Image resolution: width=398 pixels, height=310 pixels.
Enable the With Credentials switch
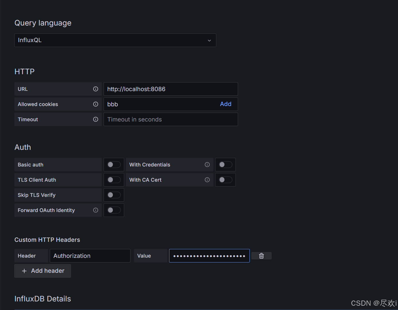click(225, 165)
